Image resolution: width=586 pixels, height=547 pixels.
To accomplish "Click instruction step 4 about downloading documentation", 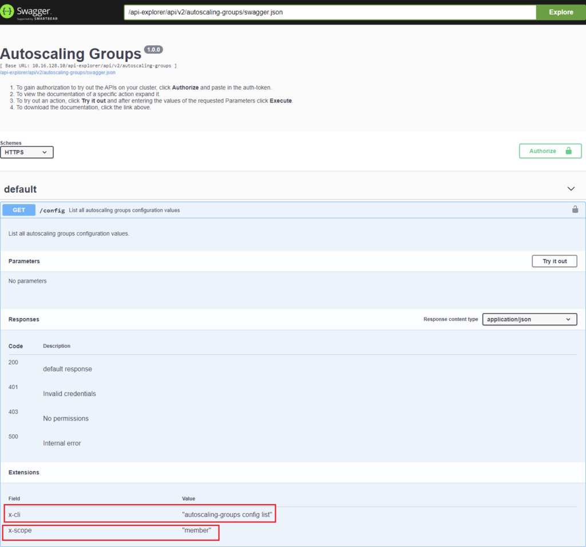I will (84, 108).
